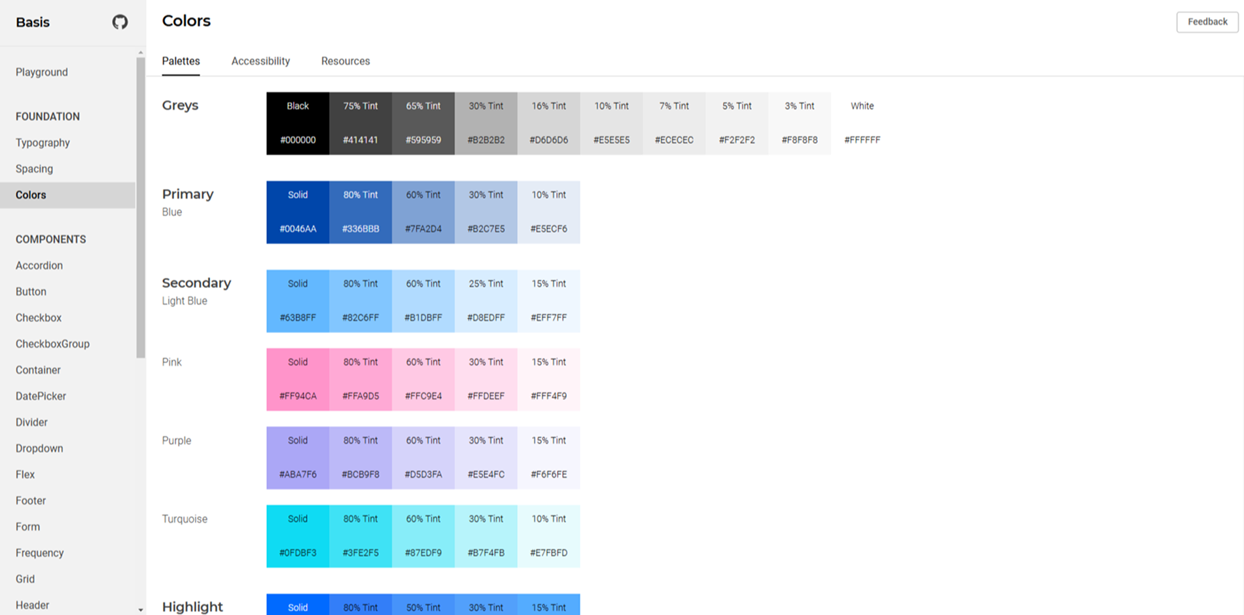Select the 65% Tint #595959 swatch

(x=423, y=124)
